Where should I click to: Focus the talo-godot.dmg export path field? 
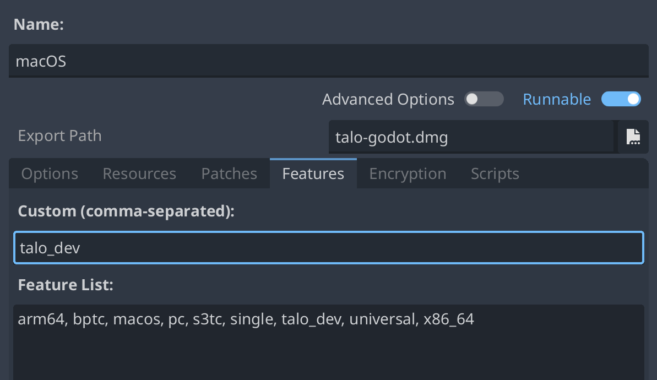click(471, 137)
